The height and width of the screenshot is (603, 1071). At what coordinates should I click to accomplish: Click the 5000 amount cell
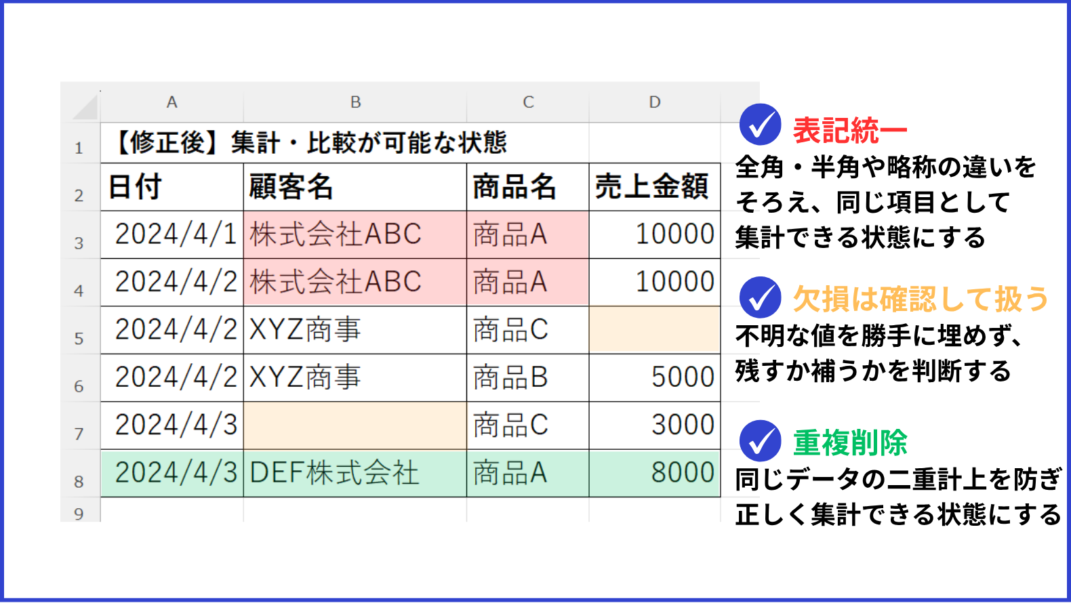click(655, 378)
